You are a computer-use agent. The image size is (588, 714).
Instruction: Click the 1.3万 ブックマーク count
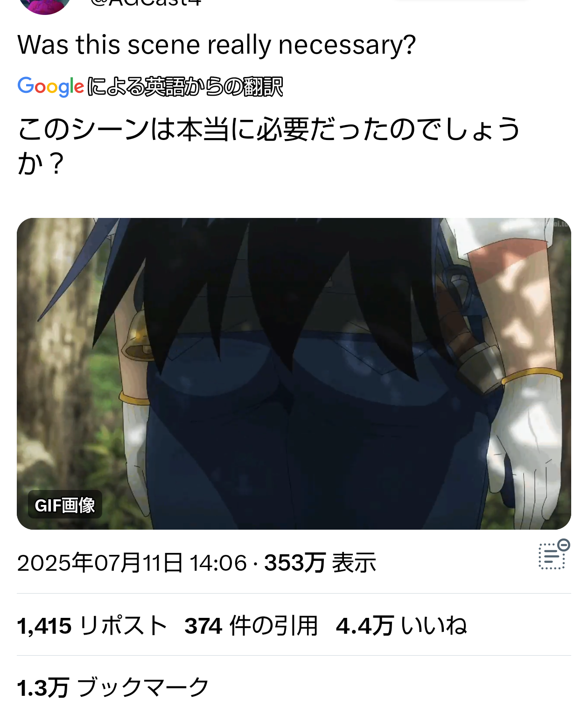pos(113,687)
